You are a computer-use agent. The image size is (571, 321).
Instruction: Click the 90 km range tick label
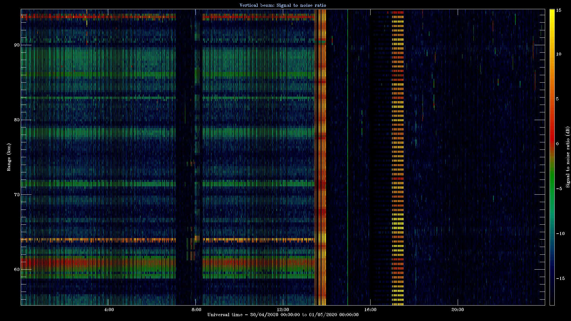(17, 45)
